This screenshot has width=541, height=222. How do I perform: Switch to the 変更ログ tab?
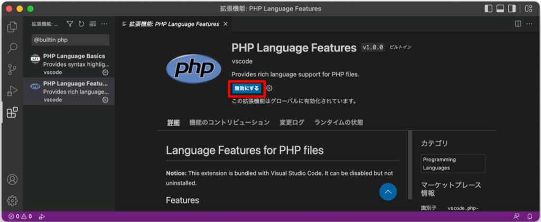(292, 123)
